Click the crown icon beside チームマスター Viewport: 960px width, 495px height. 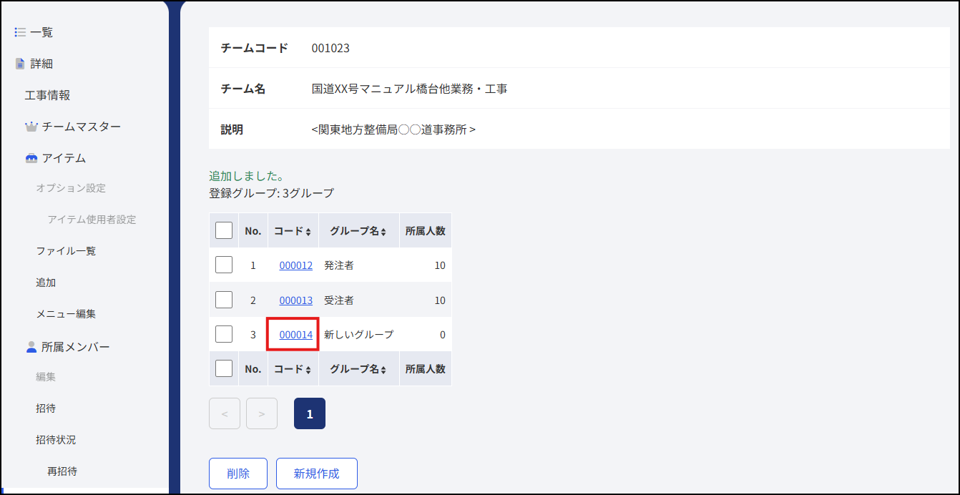pyautogui.click(x=31, y=127)
